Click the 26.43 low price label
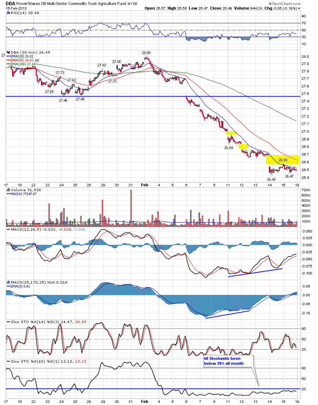 pos(271,179)
